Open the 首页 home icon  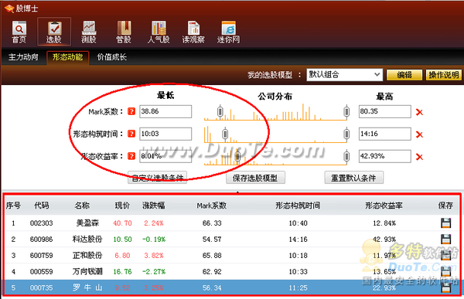coord(19,32)
